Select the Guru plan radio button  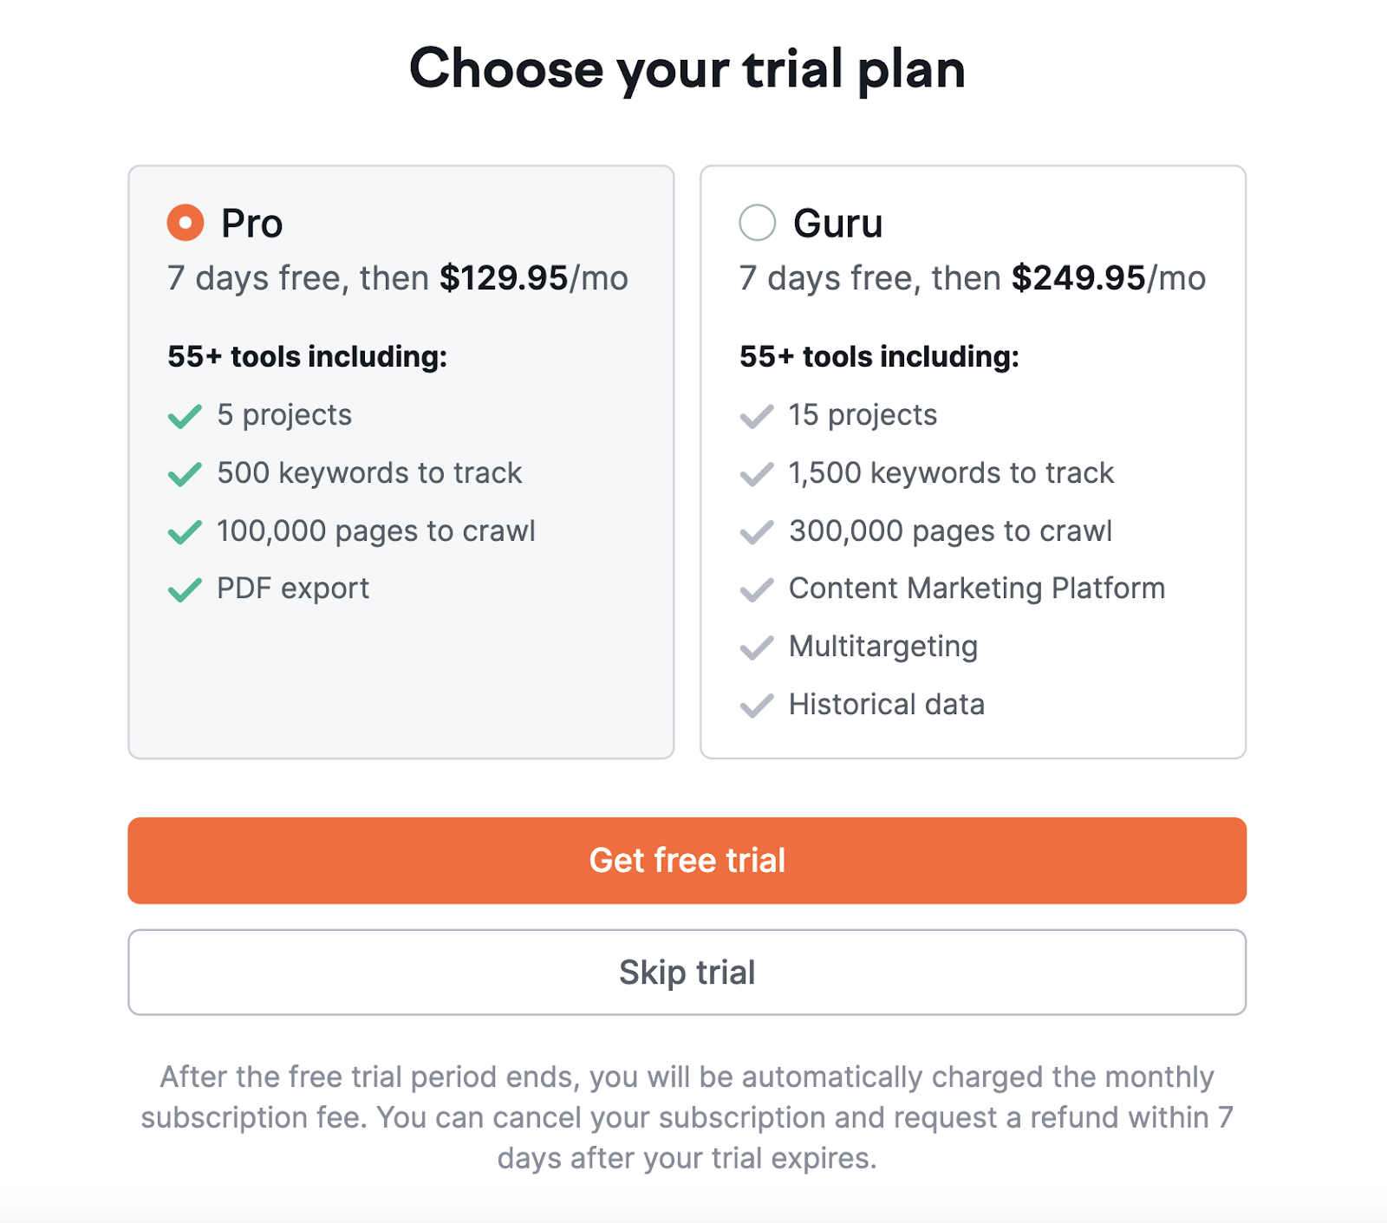tap(756, 222)
